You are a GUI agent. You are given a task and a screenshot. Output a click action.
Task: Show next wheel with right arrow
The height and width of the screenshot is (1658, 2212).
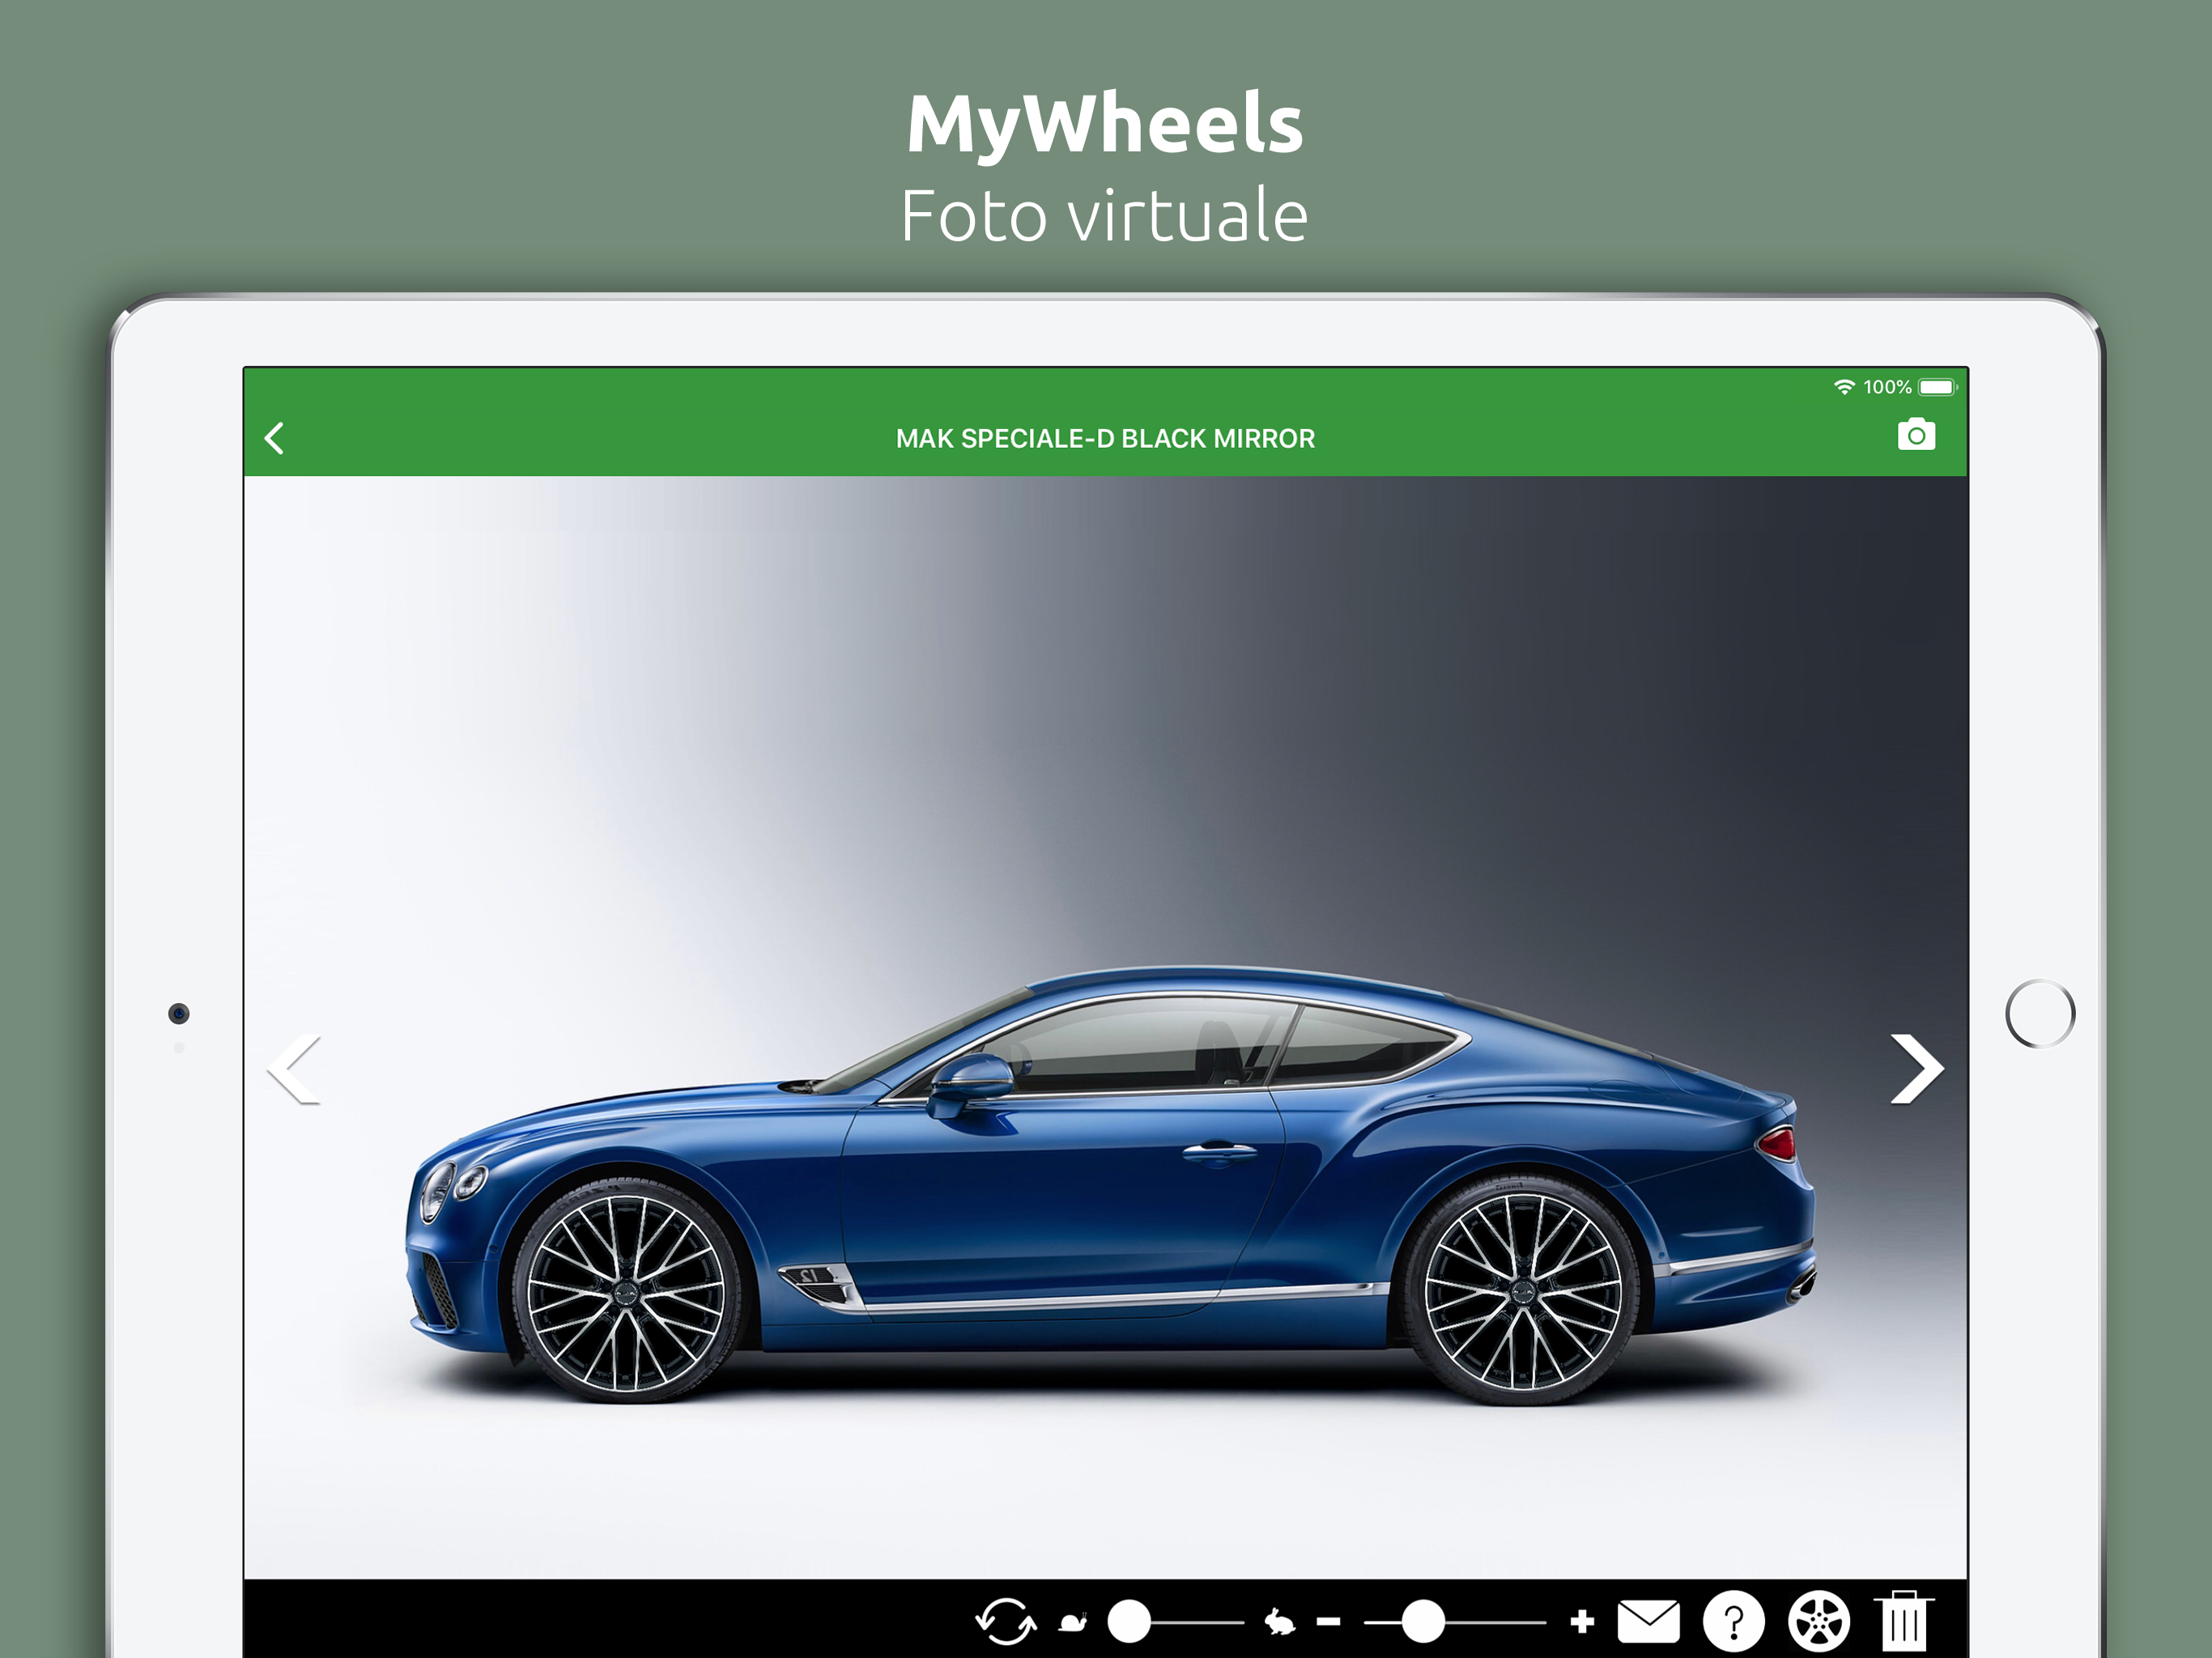(1916, 1069)
